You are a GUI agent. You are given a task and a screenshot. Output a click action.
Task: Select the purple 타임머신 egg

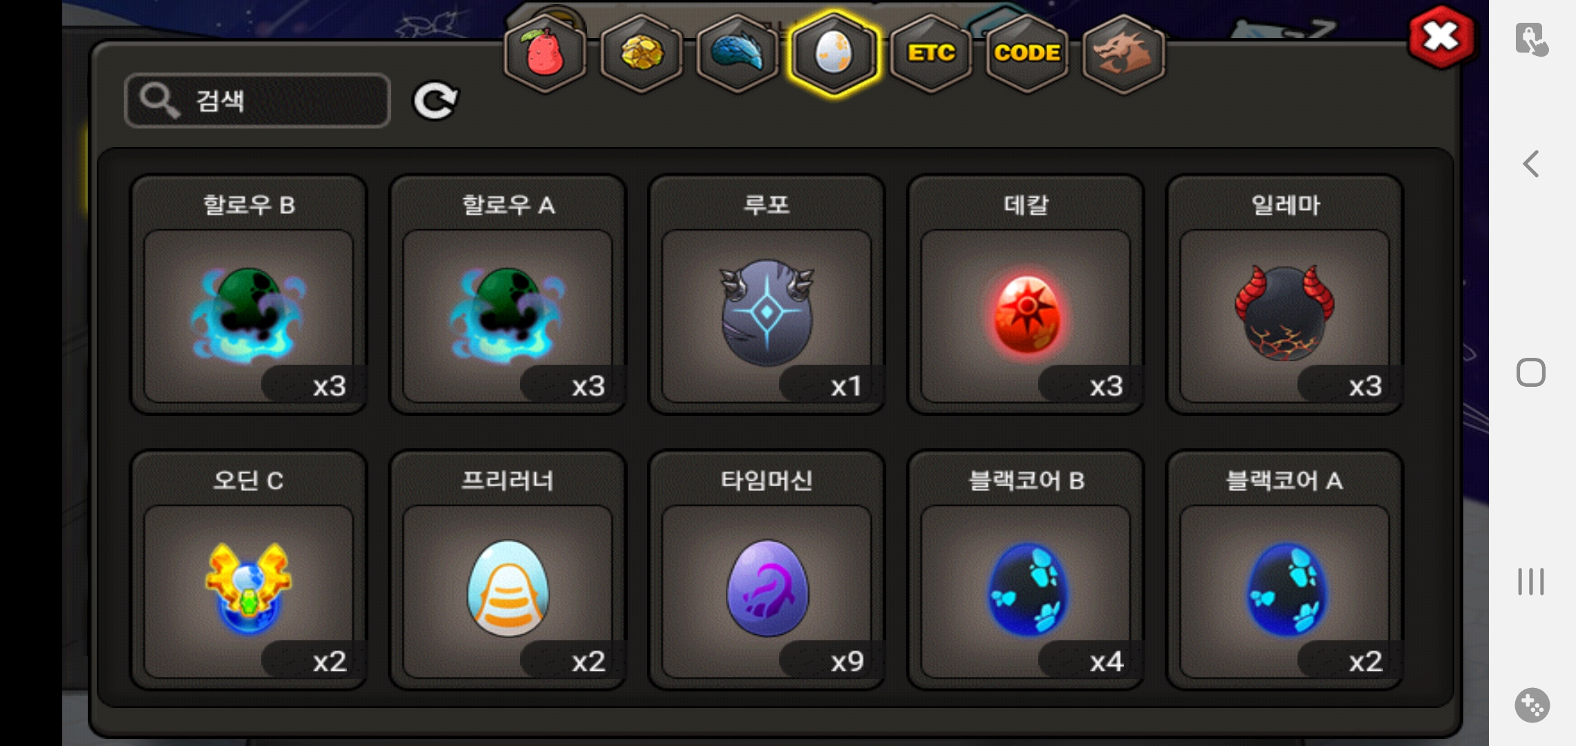[767, 570]
